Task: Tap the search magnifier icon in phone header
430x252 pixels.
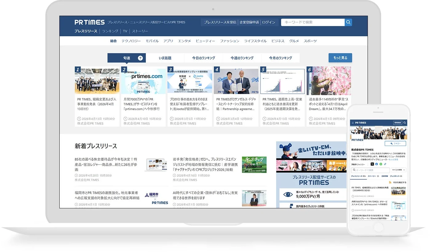Action: [404, 123]
